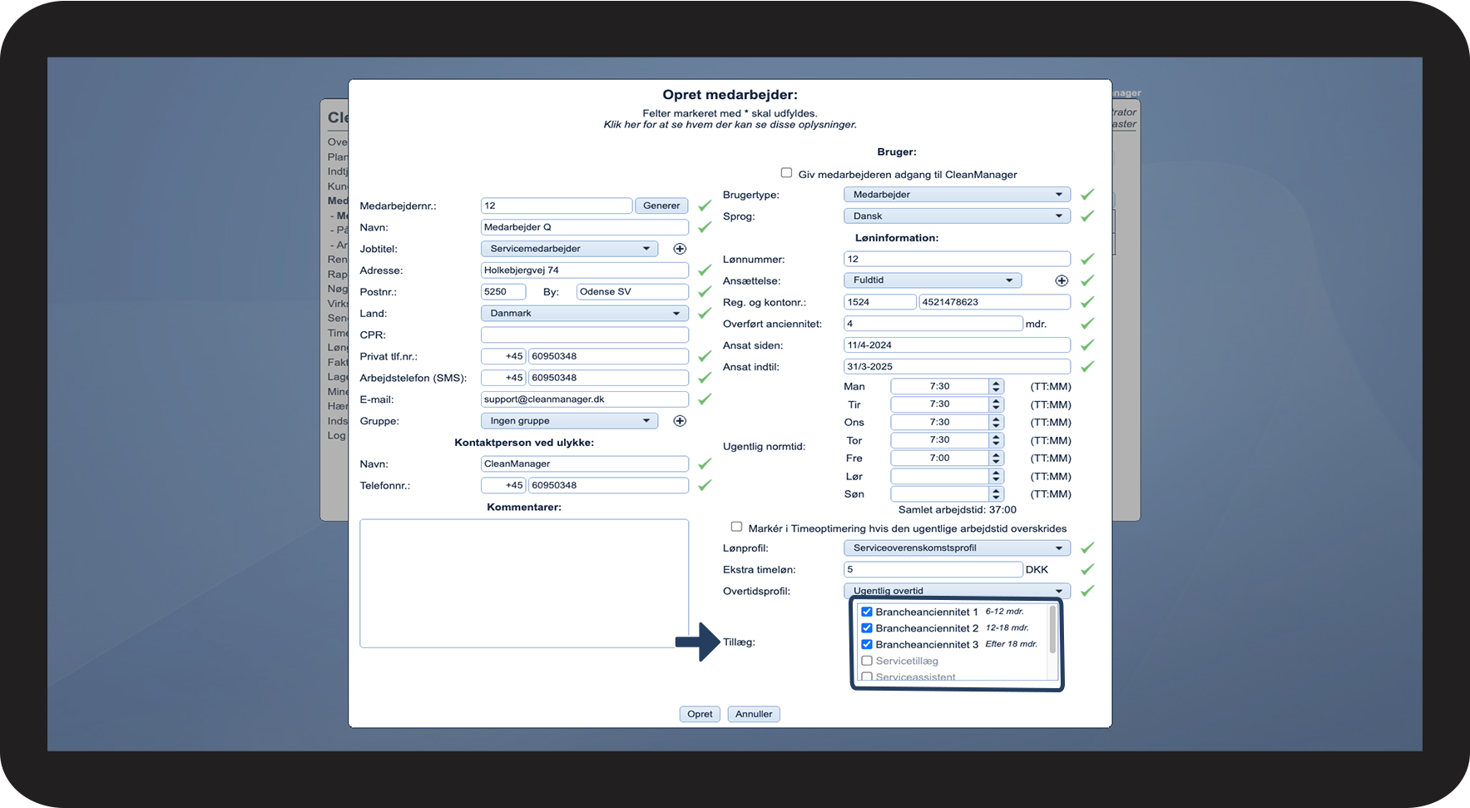The image size is (1470, 808).
Task: Click the Annuller button
Action: point(754,714)
